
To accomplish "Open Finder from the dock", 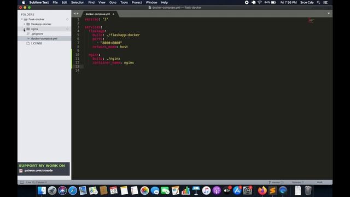I will (x=42, y=190).
